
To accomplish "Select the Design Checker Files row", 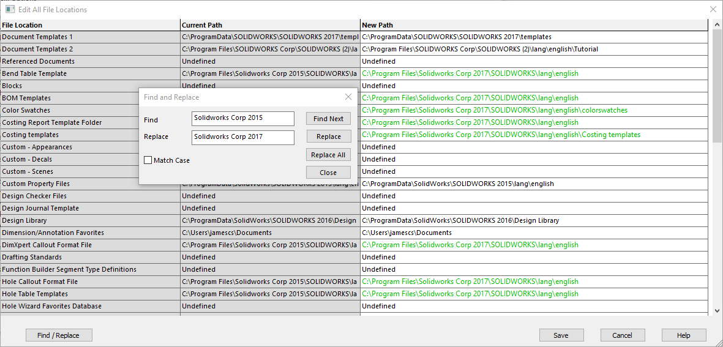I will pyautogui.click(x=90, y=196).
